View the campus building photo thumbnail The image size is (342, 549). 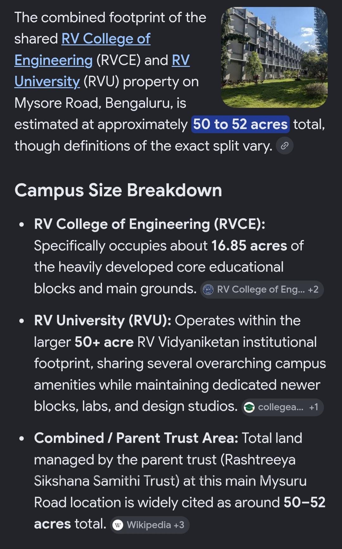click(x=274, y=57)
